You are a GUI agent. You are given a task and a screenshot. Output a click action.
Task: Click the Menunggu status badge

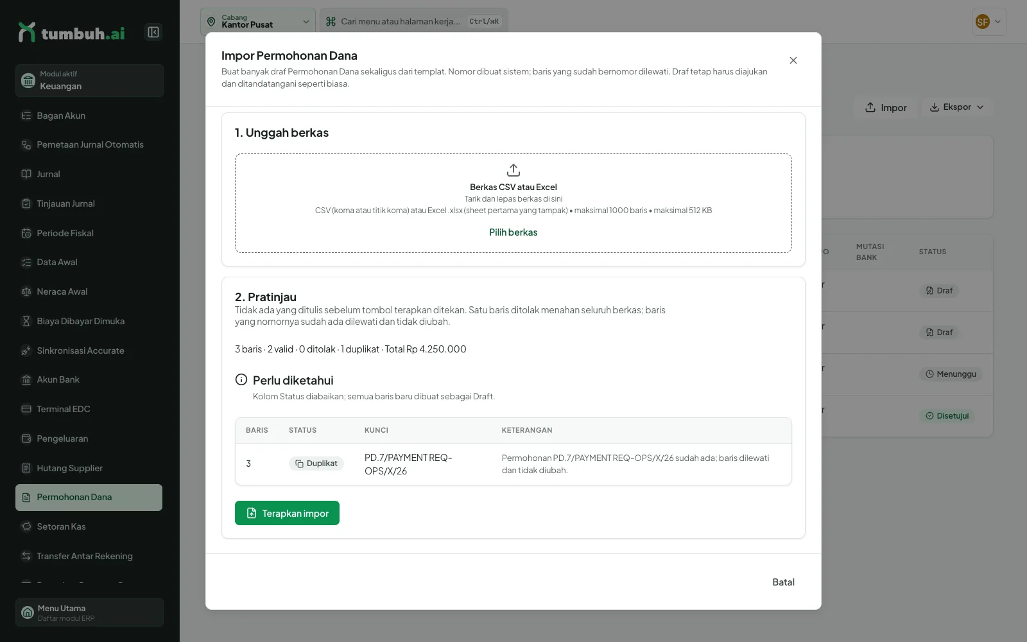[x=951, y=374]
